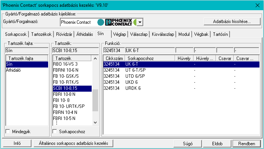Select FB 10- GSK/S accessory
Viewport: 264px width, 149px height.
(x=72, y=76)
